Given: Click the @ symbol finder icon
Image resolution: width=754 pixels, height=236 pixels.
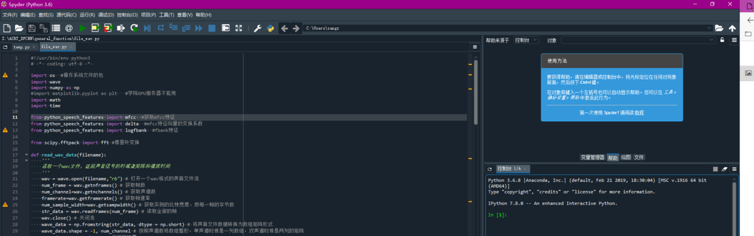Looking at the screenshot, I should (x=69, y=28).
